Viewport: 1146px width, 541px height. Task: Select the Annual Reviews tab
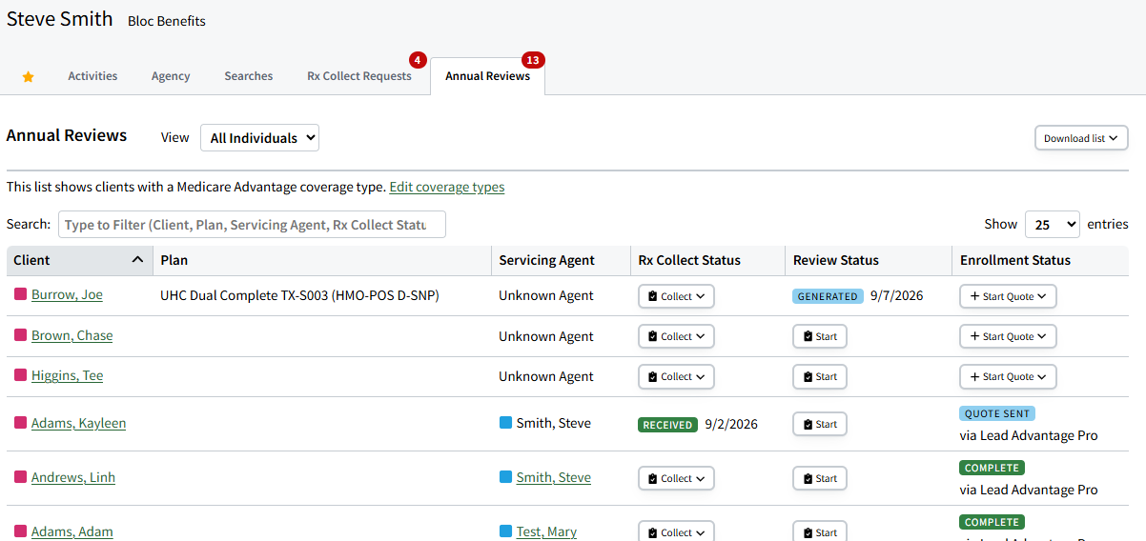click(487, 76)
